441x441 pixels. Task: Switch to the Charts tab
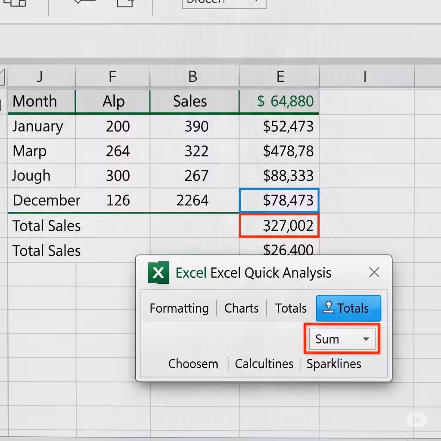click(241, 308)
